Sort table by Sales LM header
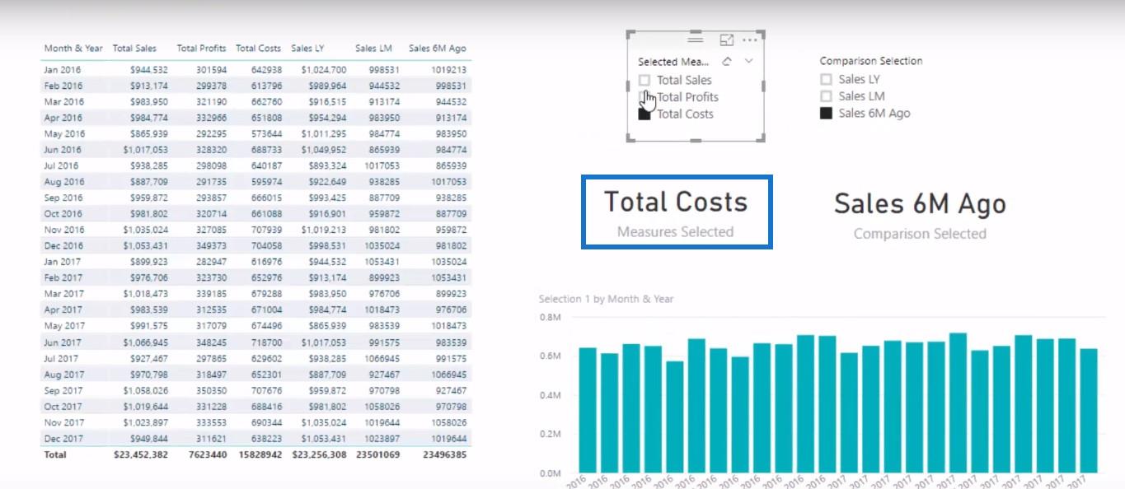The image size is (1125, 489). (372, 49)
